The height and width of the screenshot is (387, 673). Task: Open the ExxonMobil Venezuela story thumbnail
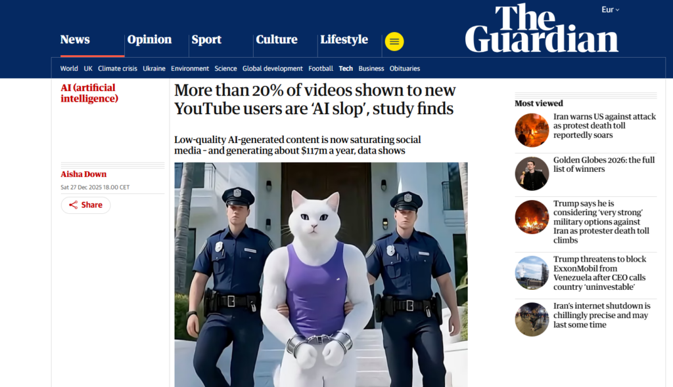click(x=532, y=273)
